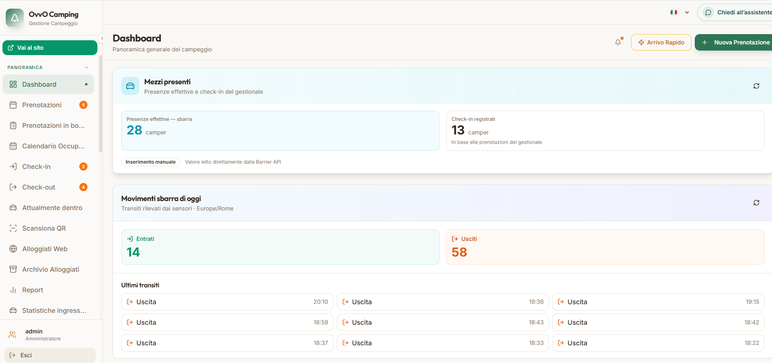772x363 pixels.
Task: Go to Dashboard in sidebar
Action: coord(48,84)
